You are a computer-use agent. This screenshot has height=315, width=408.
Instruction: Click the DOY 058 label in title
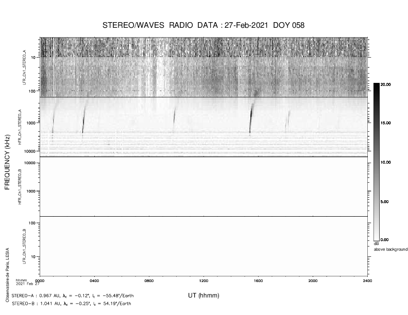(288, 25)
